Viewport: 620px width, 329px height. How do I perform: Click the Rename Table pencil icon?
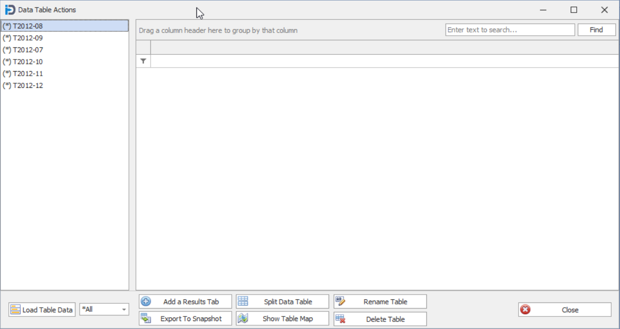(x=340, y=302)
